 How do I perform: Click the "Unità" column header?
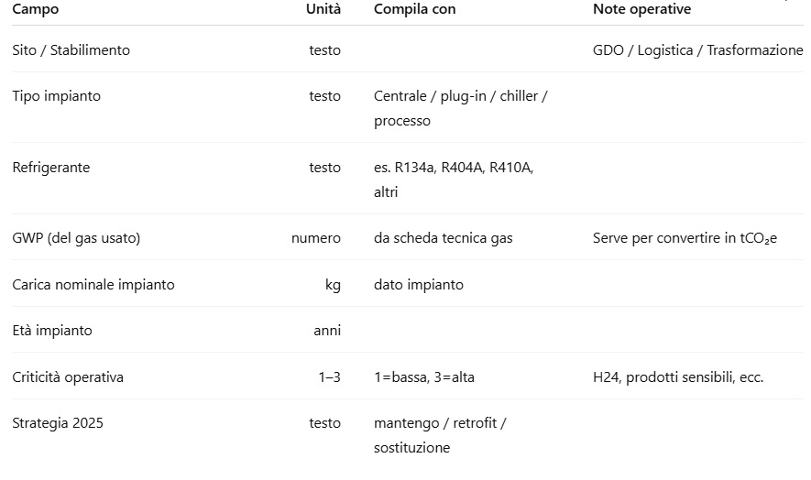323,9
